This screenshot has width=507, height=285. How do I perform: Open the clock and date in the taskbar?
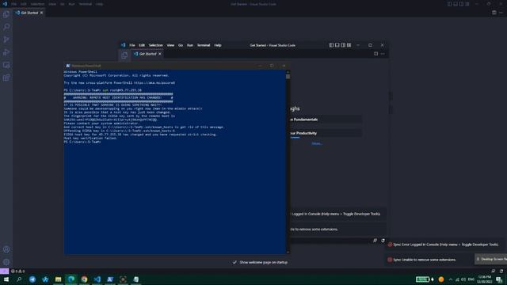(x=484, y=279)
